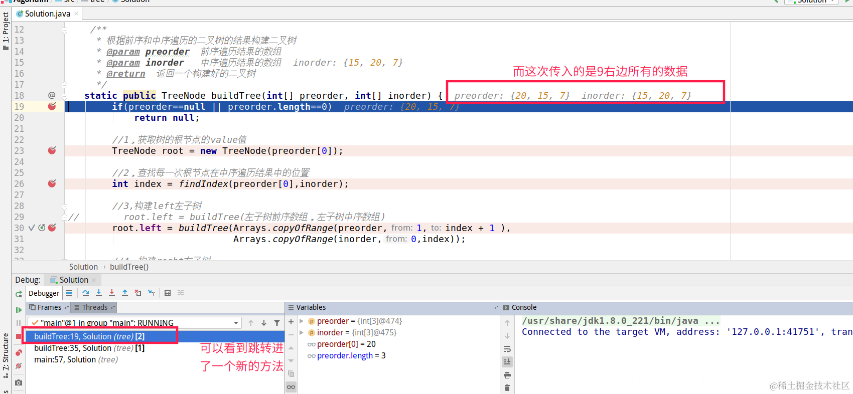Click the previous frame up arrow

(x=251, y=323)
